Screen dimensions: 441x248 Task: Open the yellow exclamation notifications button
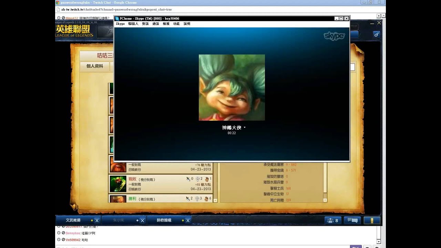372,220
